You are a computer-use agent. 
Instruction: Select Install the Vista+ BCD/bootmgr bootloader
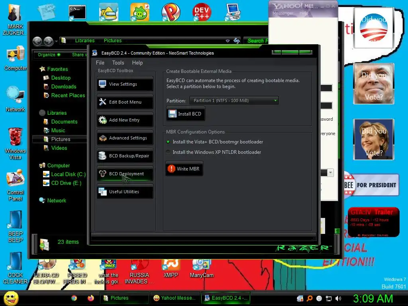[x=215, y=142]
